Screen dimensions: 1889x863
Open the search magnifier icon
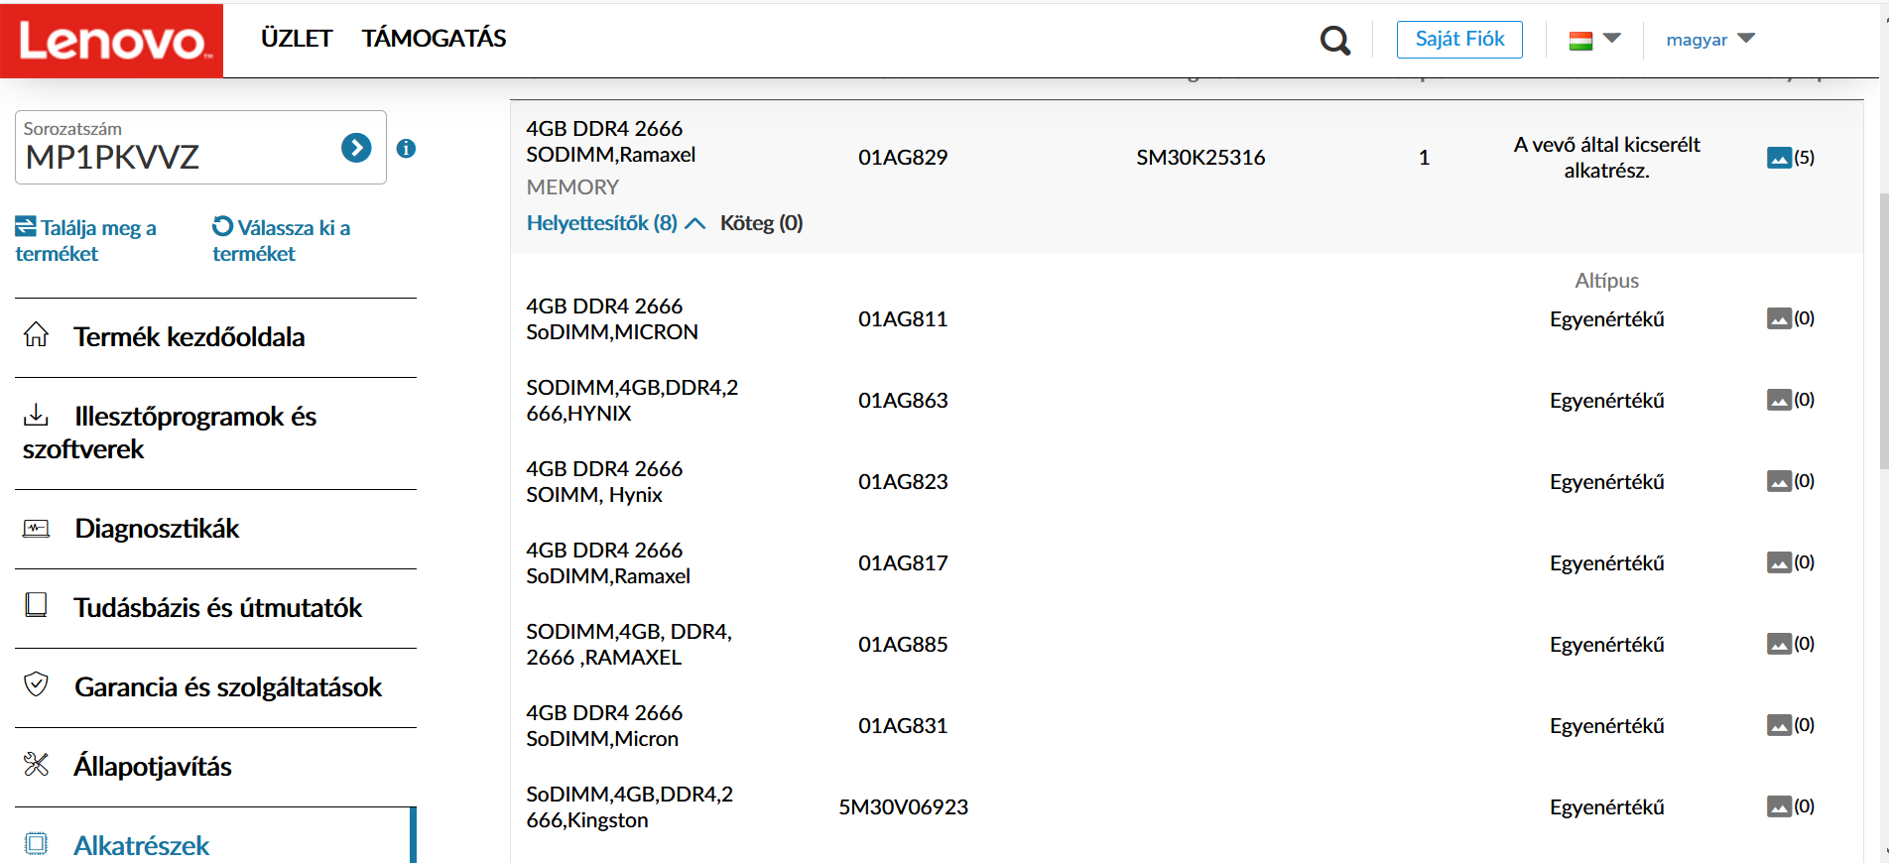point(1335,40)
